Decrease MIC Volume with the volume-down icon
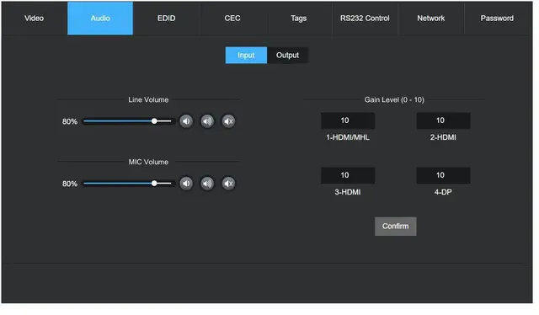 [186, 184]
